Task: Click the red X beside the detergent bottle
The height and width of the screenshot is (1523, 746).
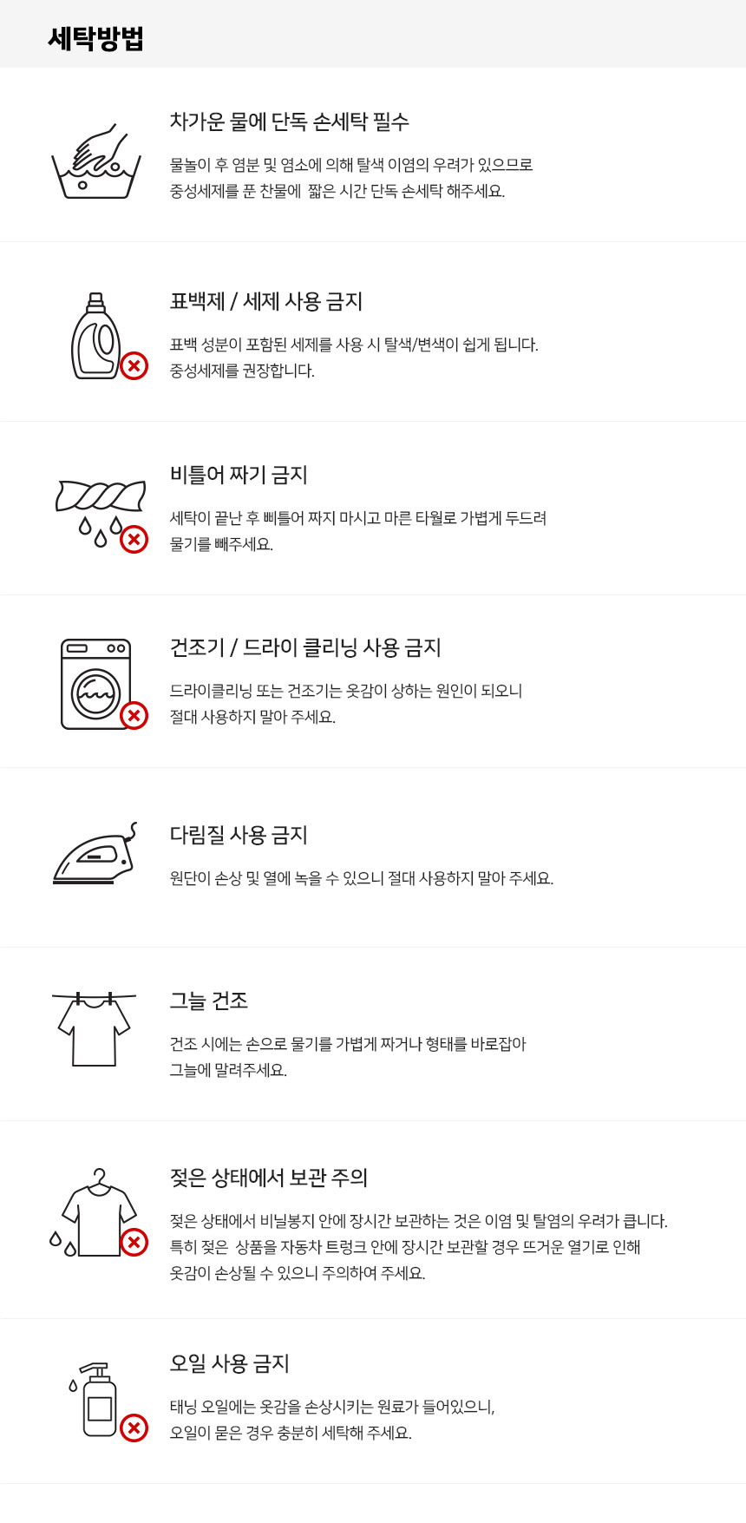Action: (x=134, y=366)
